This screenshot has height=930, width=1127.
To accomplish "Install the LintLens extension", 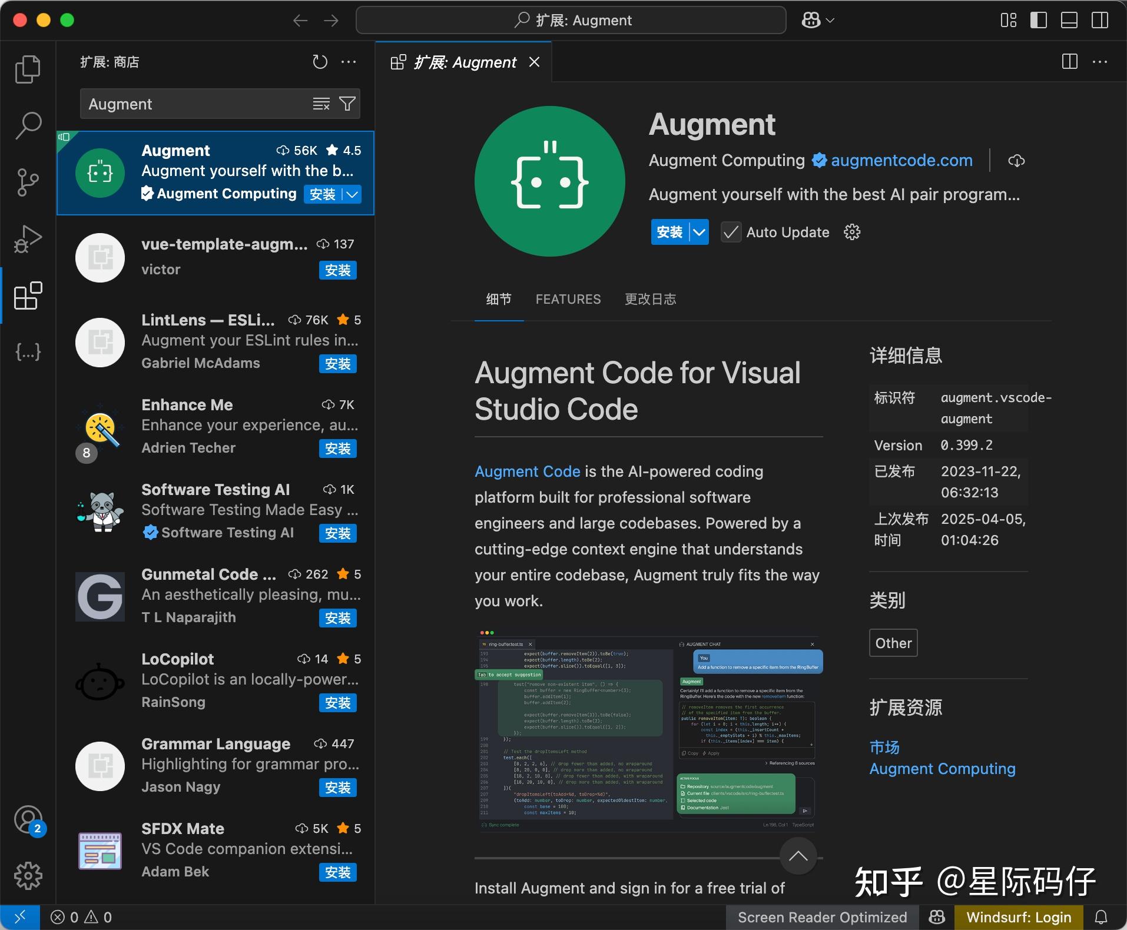I will (337, 364).
